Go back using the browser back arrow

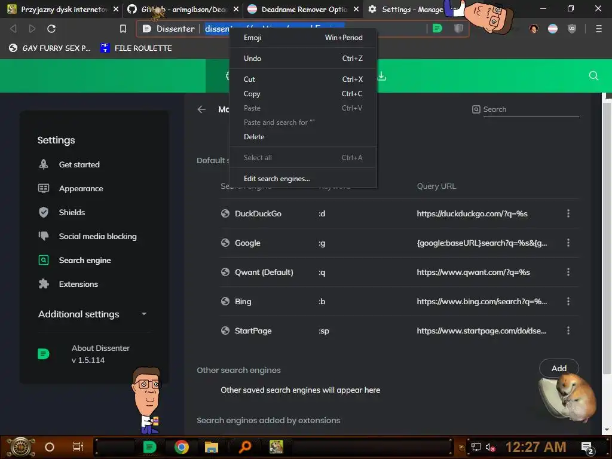pyautogui.click(x=13, y=29)
